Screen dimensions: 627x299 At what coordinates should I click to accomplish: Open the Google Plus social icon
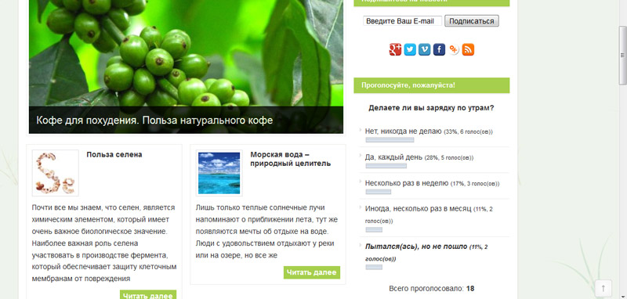[395, 49]
